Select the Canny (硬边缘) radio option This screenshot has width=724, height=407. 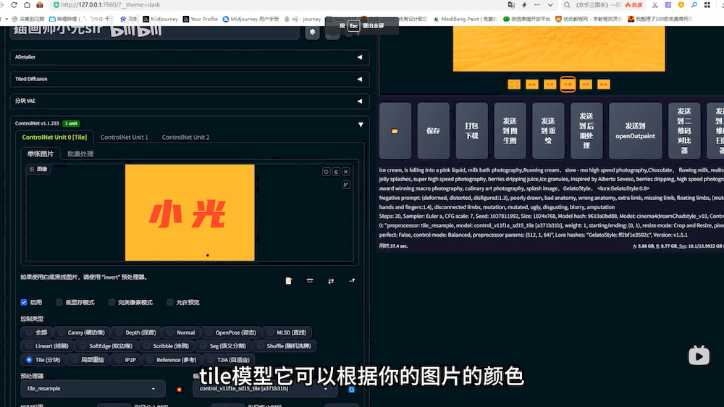point(62,332)
